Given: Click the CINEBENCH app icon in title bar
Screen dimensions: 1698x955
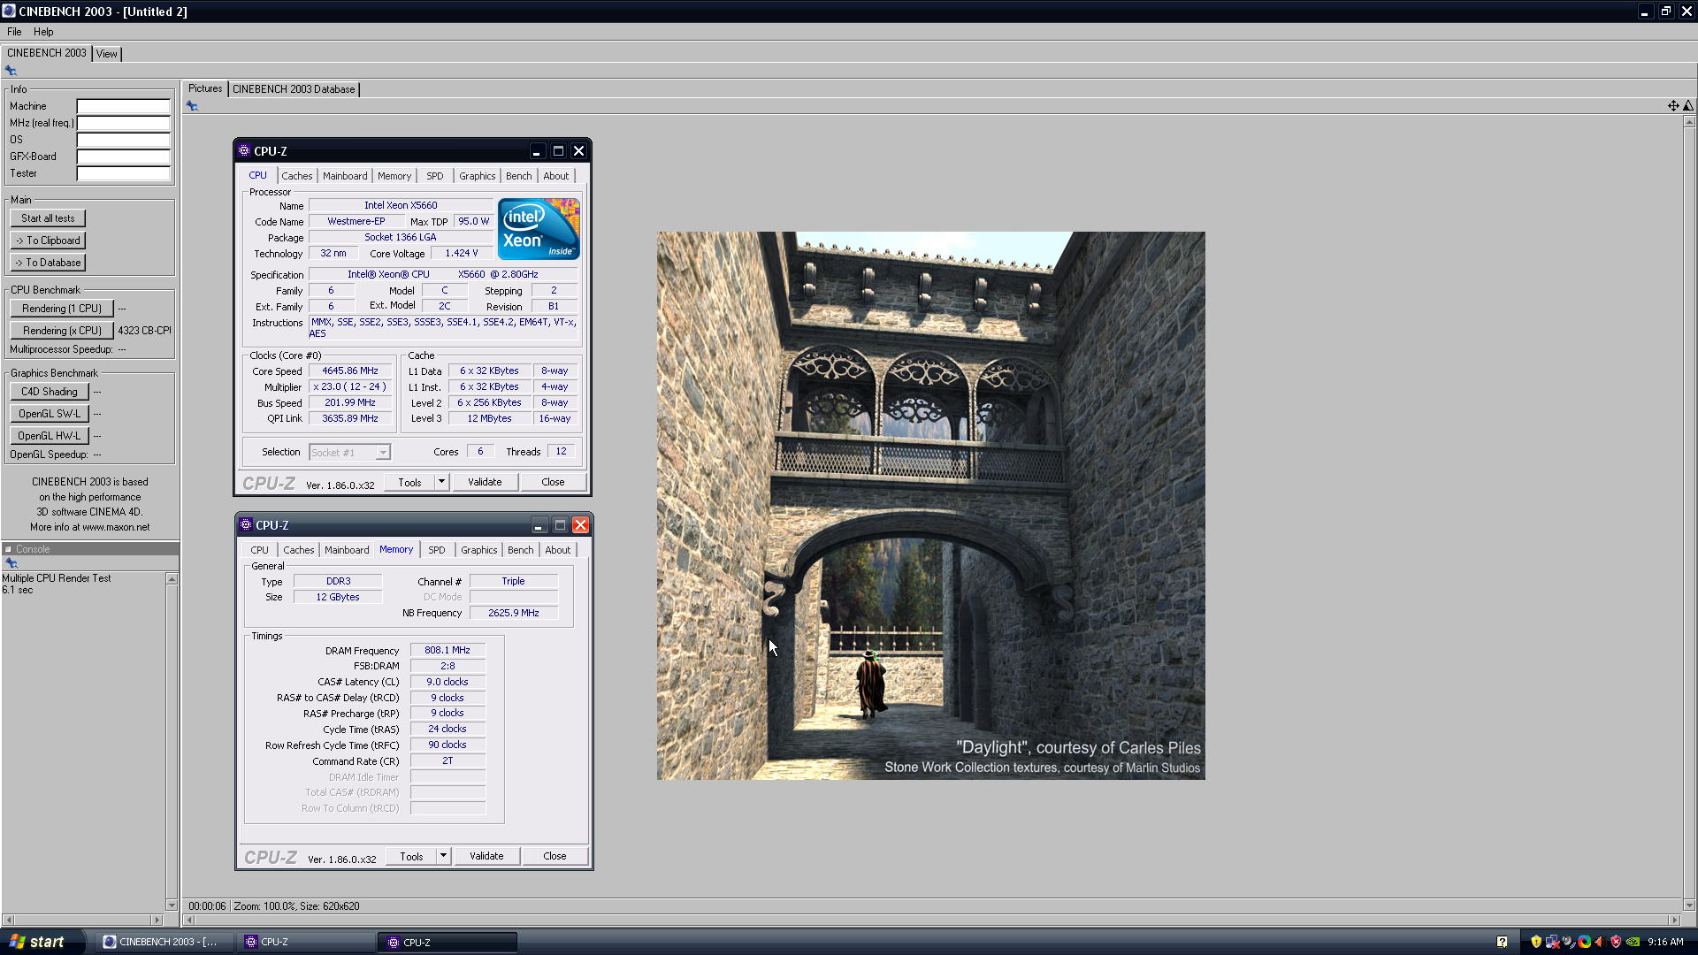Looking at the screenshot, I should [9, 11].
